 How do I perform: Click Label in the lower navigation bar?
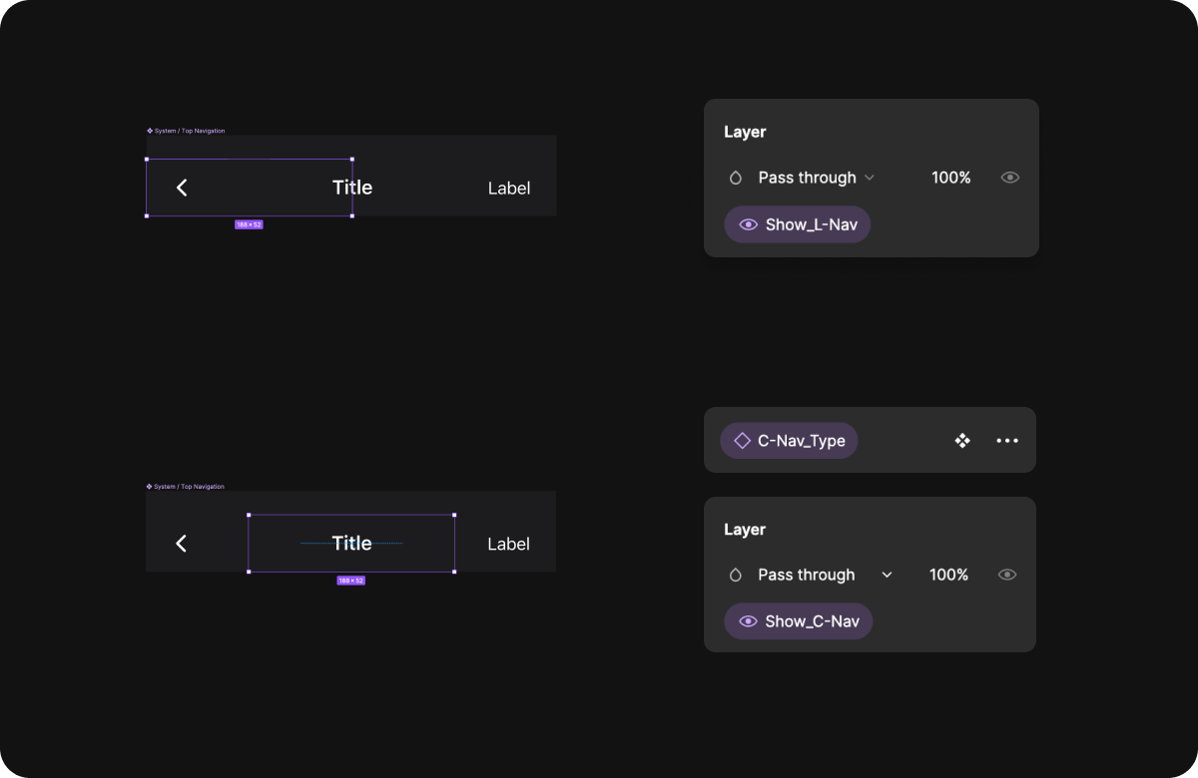point(508,544)
